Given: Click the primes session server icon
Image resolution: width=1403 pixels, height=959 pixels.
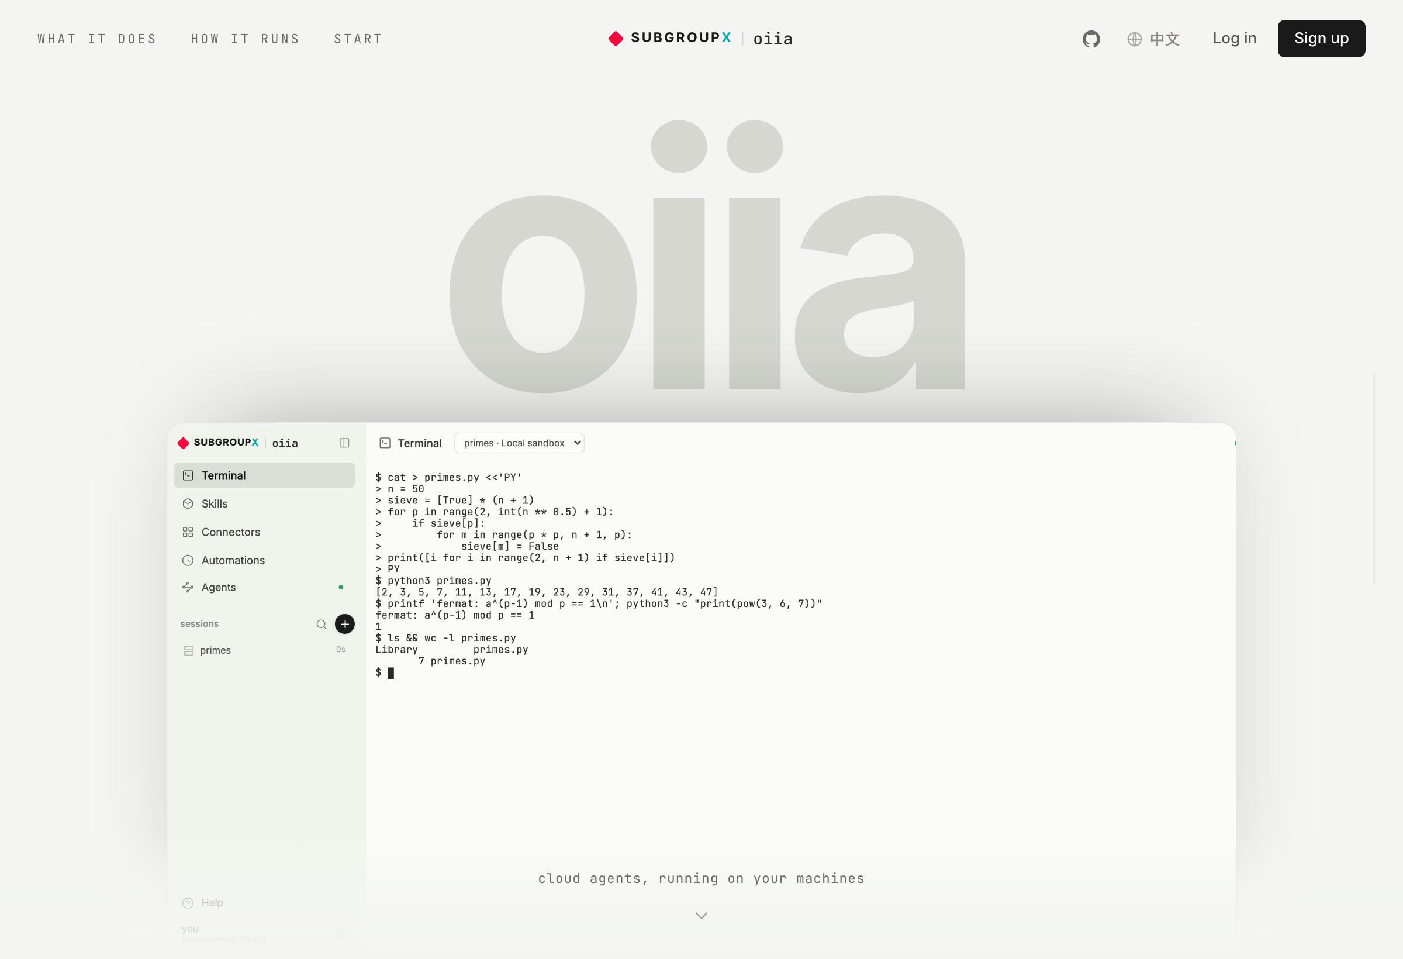Looking at the screenshot, I should pyautogui.click(x=188, y=650).
